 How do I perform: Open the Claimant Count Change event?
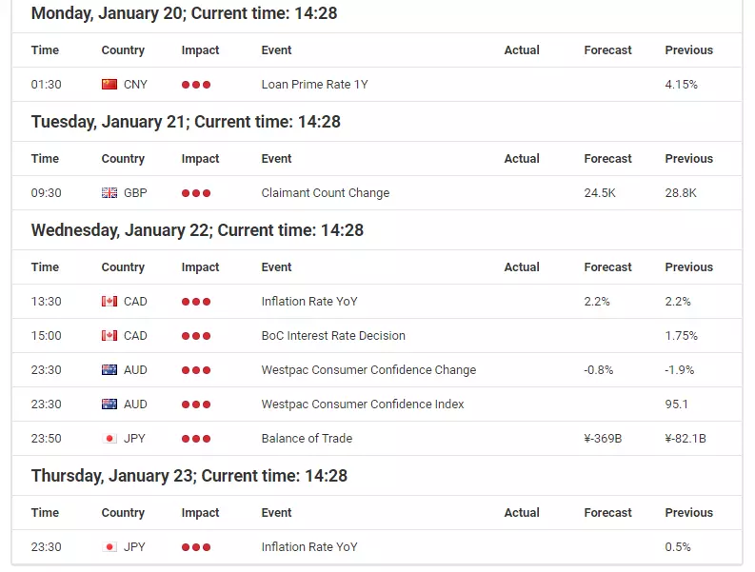tap(326, 193)
